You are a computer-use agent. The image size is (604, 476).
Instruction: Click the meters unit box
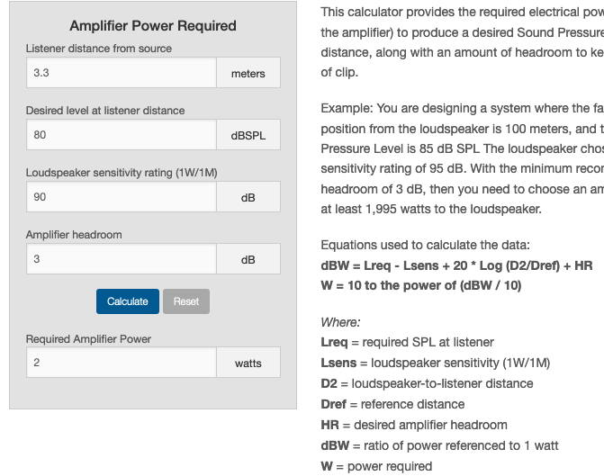(x=248, y=73)
